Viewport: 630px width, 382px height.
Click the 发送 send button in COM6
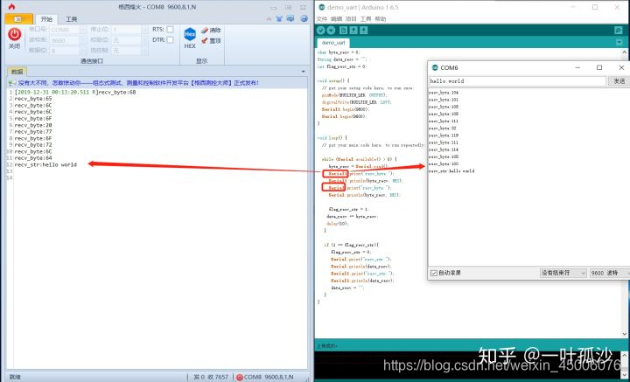[619, 81]
